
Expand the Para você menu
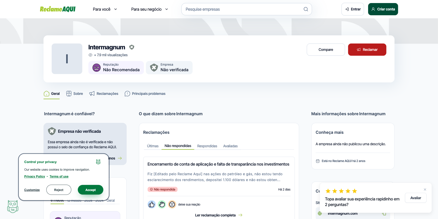[x=105, y=9]
